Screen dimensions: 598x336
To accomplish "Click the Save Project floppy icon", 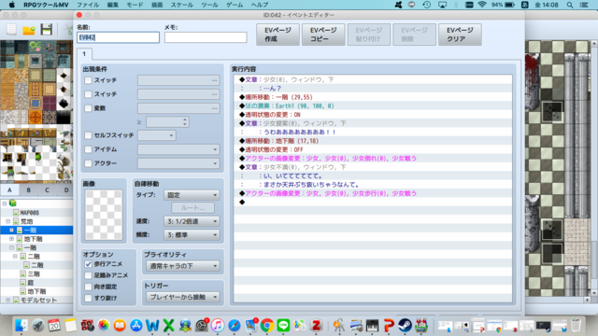I will point(47,29).
